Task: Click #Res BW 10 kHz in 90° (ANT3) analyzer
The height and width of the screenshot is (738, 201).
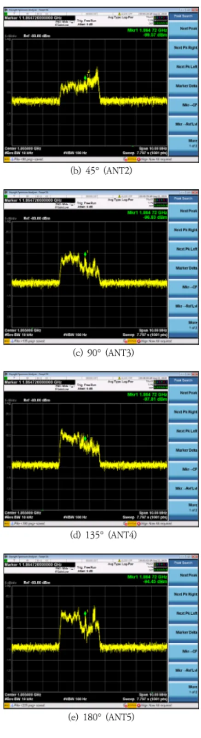Action: [19, 335]
